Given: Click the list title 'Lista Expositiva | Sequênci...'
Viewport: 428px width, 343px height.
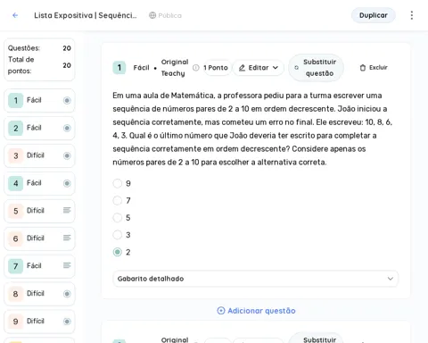Looking at the screenshot, I should coord(86,15).
